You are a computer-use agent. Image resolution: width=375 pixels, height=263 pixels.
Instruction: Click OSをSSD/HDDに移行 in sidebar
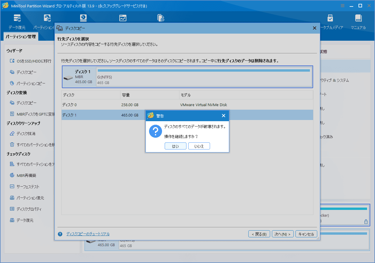34,61
